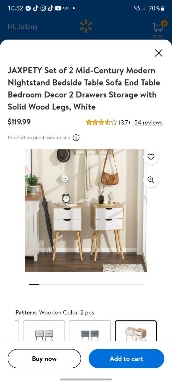Select the Wooden Color-2 pcs pattern
Viewport: 172px width, 383px height.
(x=136, y=331)
